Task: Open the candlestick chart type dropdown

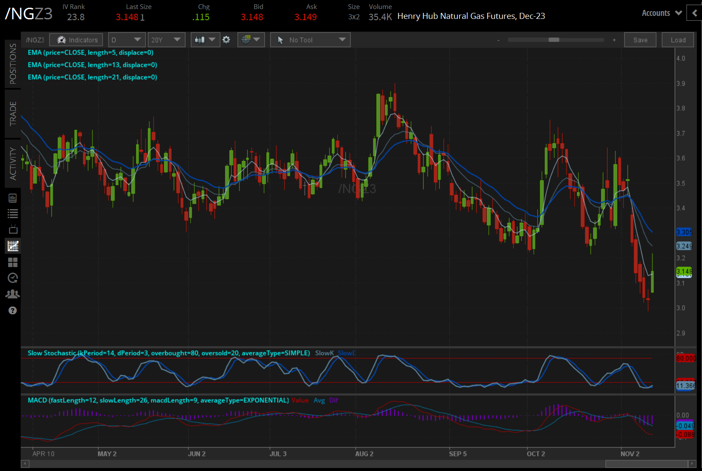Action: click(205, 40)
